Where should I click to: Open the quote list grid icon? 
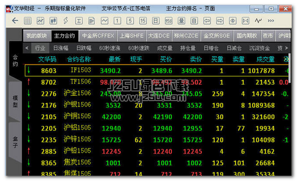[x=27, y=21]
